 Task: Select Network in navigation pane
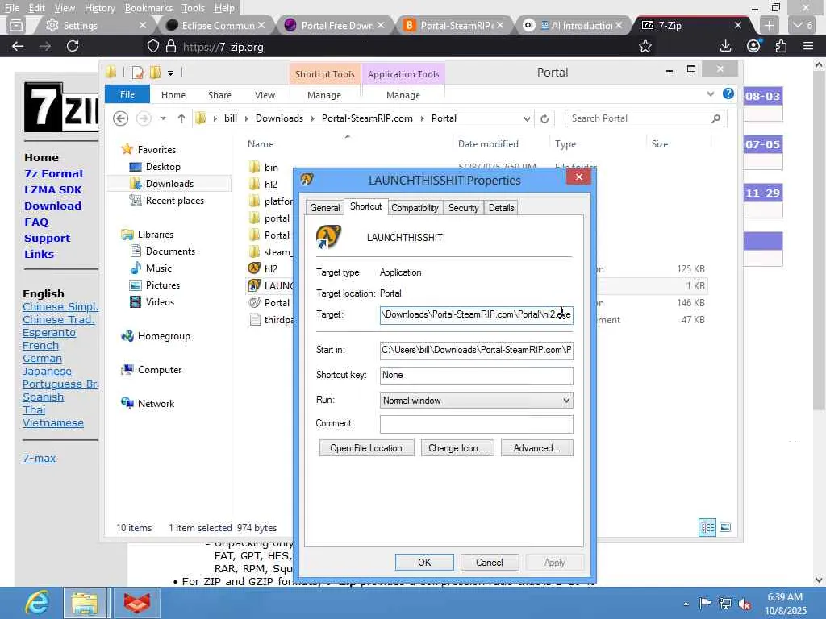[156, 403]
